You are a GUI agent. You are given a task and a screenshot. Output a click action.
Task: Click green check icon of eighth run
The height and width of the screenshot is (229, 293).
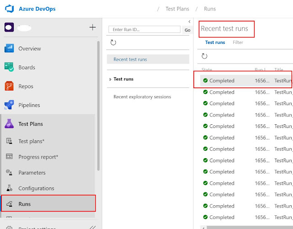(206, 160)
